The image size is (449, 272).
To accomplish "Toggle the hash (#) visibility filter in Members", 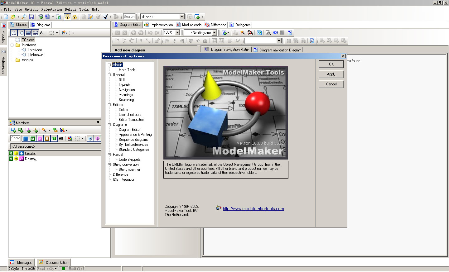I will coord(98,138).
